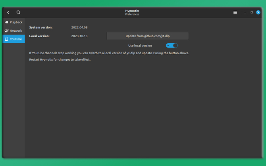This screenshot has width=266, height=166.
Task: Close the Hypnotix window
Action: click(x=258, y=12)
